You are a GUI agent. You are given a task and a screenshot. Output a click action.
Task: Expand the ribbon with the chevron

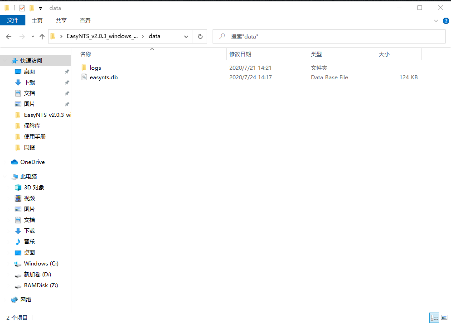point(436,21)
